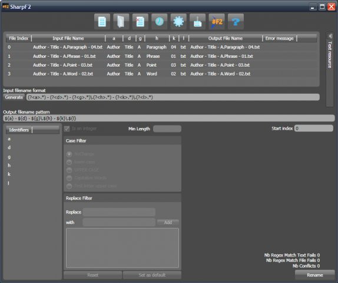Focus the Start index input field
The width and height of the screenshot is (338, 283).
point(314,129)
